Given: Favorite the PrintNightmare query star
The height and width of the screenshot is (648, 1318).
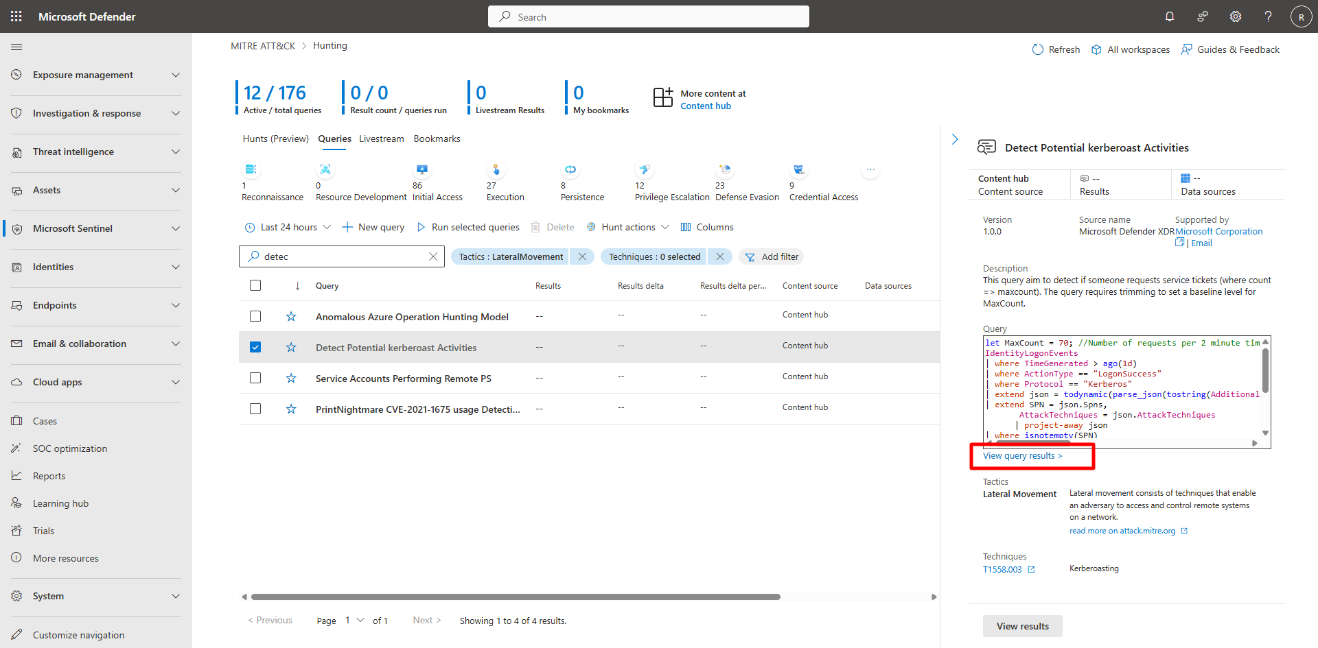Looking at the screenshot, I should [x=291, y=409].
